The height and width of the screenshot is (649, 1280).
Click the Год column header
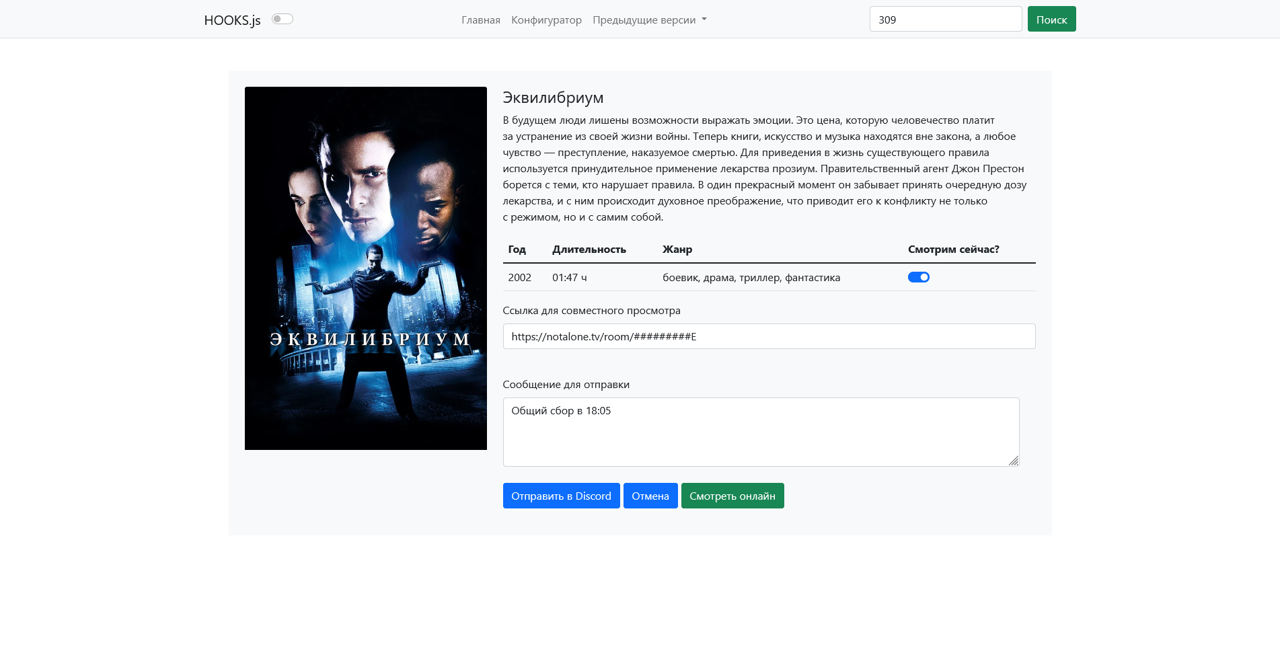pos(517,249)
